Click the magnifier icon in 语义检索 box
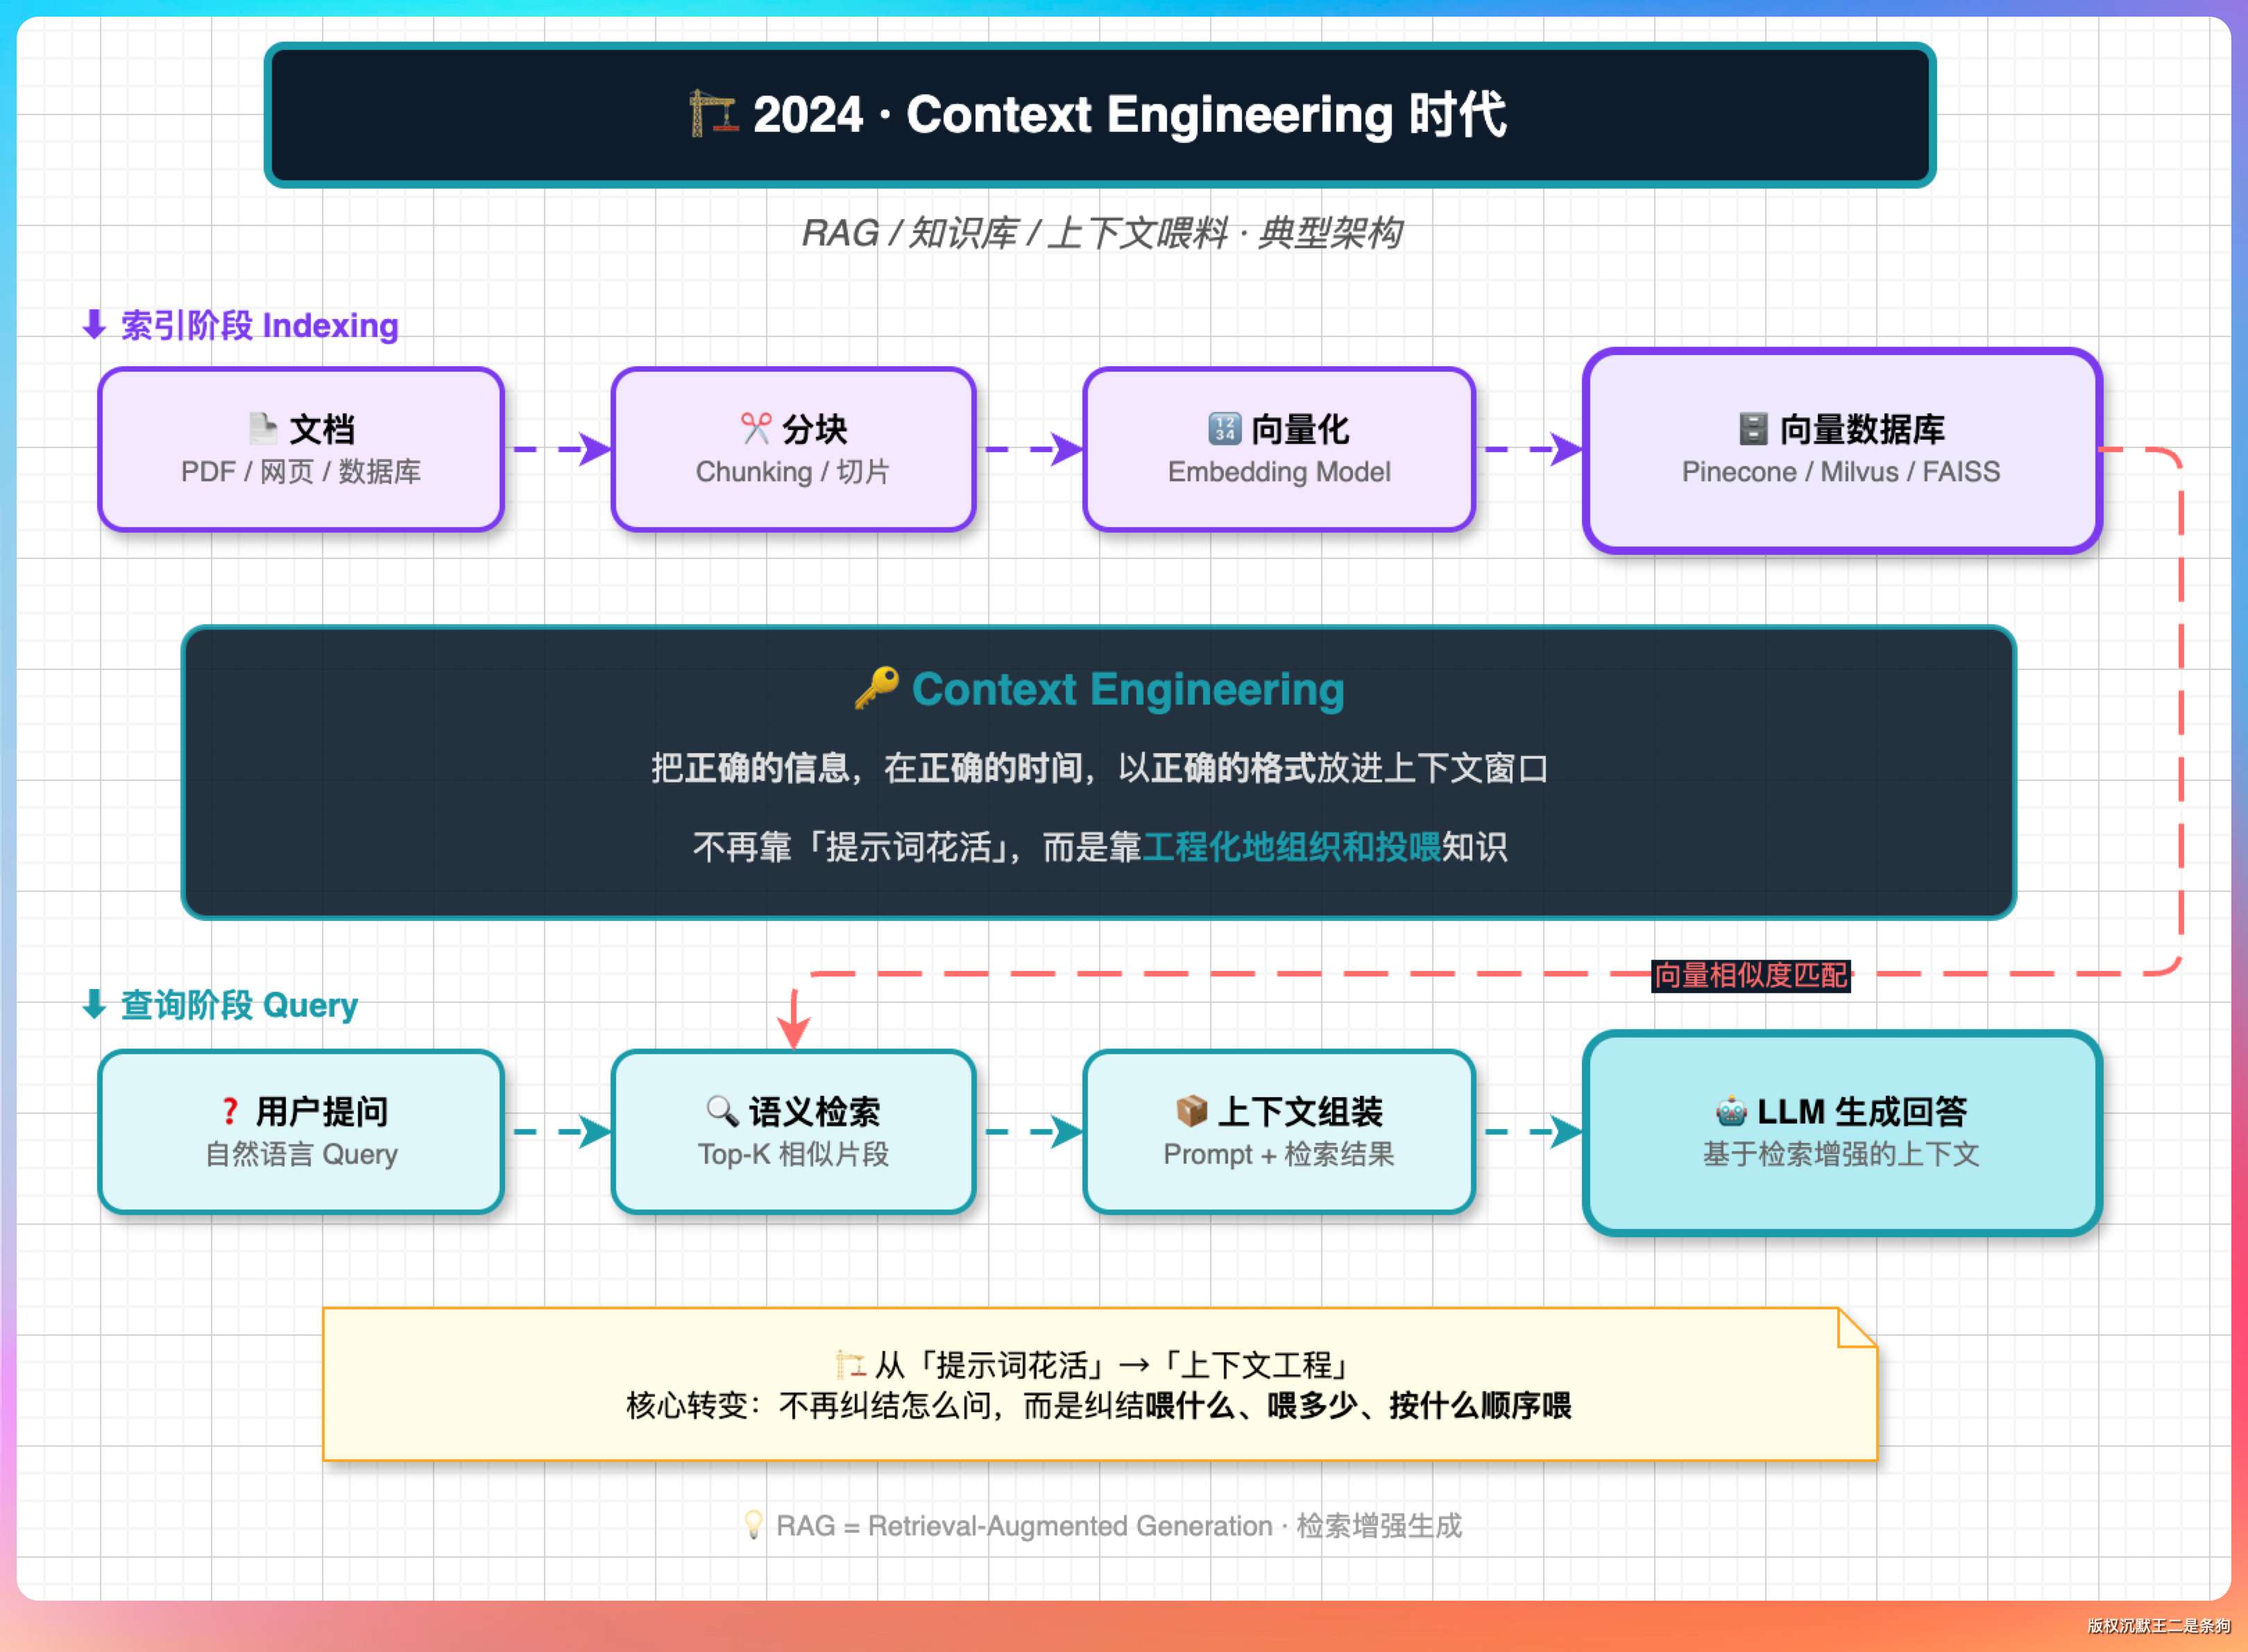This screenshot has width=2248, height=1652. (x=722, y=1110)
